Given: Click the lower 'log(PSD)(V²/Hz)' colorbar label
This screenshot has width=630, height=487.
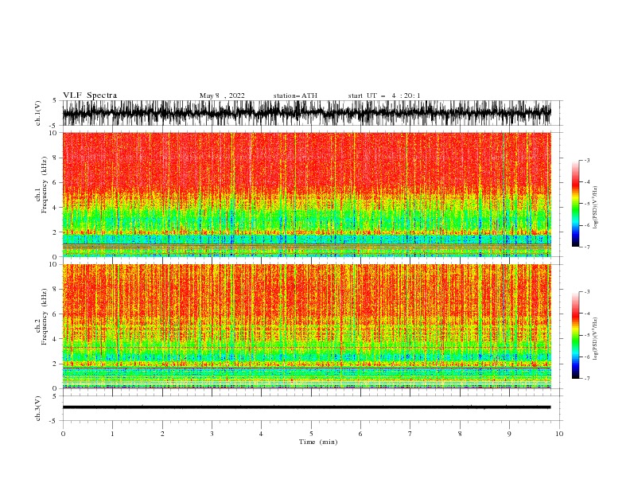Looking at the screenshot, I should 596,339.
